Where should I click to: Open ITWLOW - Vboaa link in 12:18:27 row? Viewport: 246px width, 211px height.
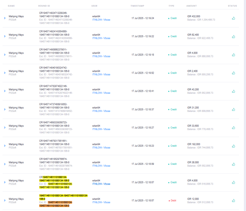click(x=101, y=129)
